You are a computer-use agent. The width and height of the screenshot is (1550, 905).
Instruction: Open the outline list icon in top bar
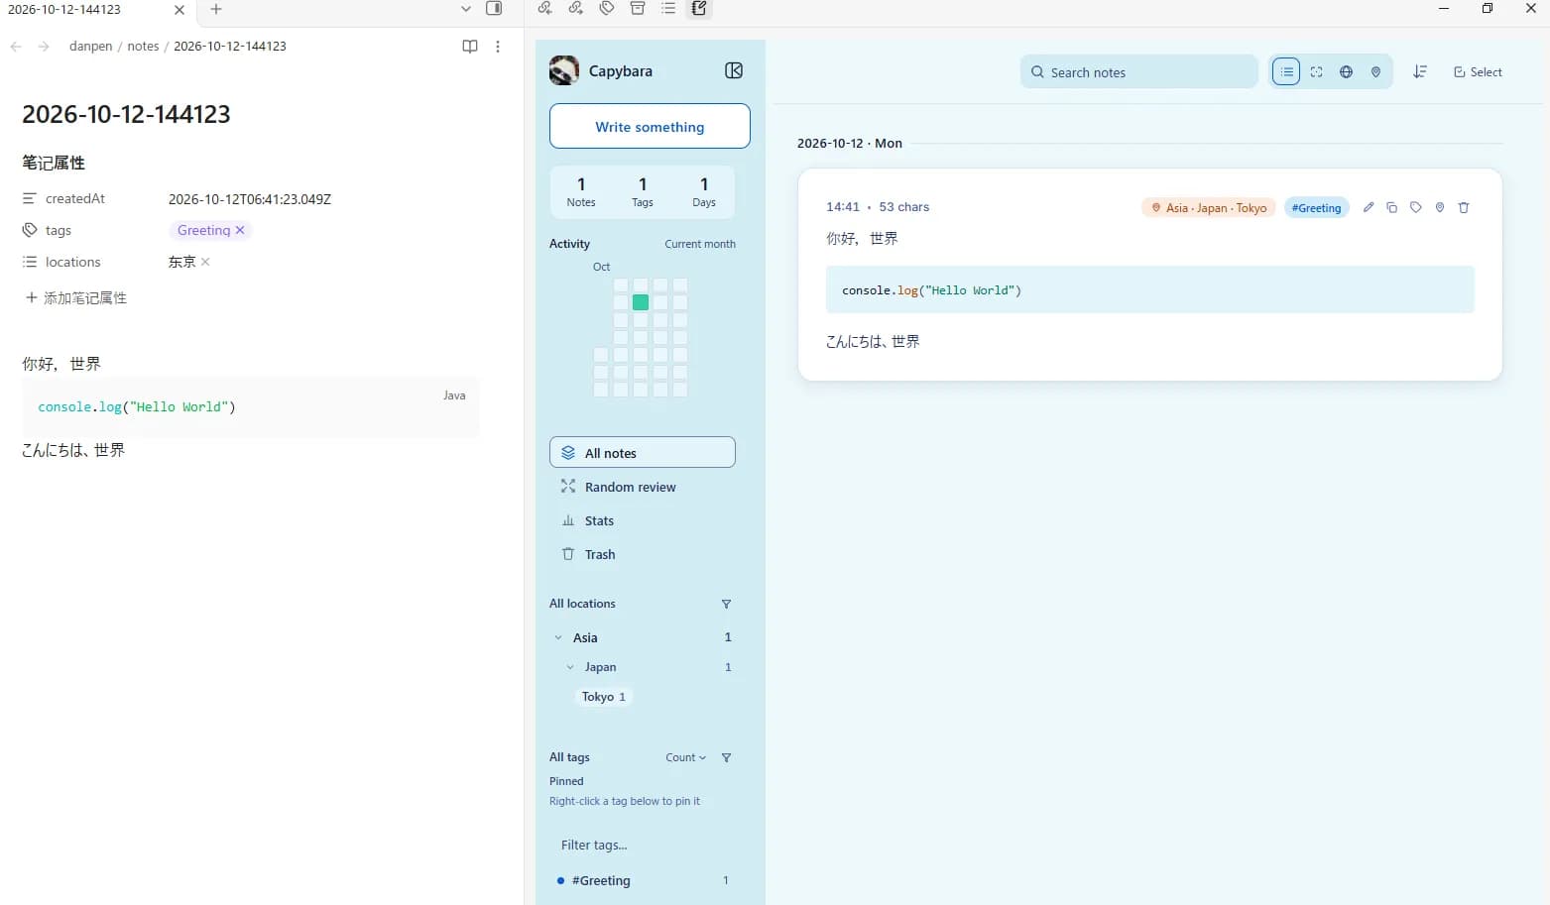(668, 8)
